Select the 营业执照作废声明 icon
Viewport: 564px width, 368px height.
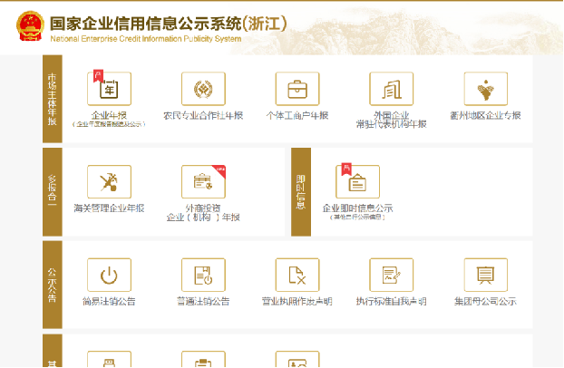[x=297, y=275]
